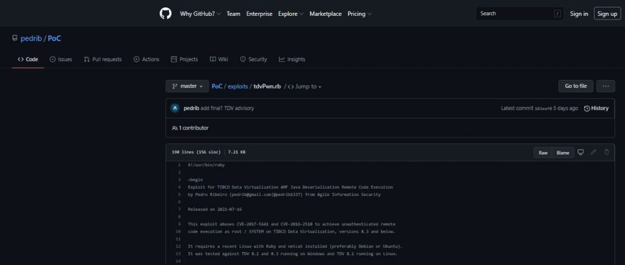The image size is (625, 265).
Task: Open the master branch selector
Action: [187, 86]
